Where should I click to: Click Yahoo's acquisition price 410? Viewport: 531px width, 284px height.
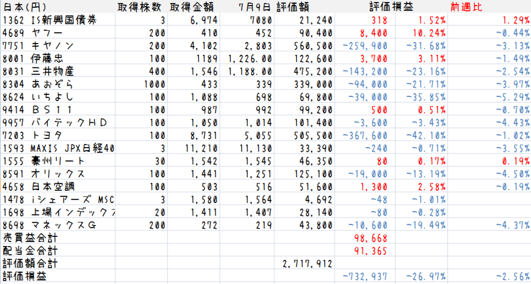209,33
